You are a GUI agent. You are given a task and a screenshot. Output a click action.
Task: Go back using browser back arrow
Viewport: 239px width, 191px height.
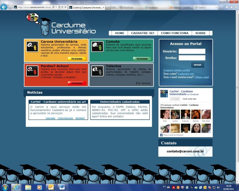[4, 7]
